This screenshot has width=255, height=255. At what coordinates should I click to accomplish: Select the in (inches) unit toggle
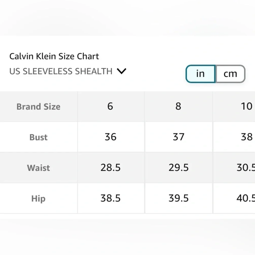coord(200,74)
